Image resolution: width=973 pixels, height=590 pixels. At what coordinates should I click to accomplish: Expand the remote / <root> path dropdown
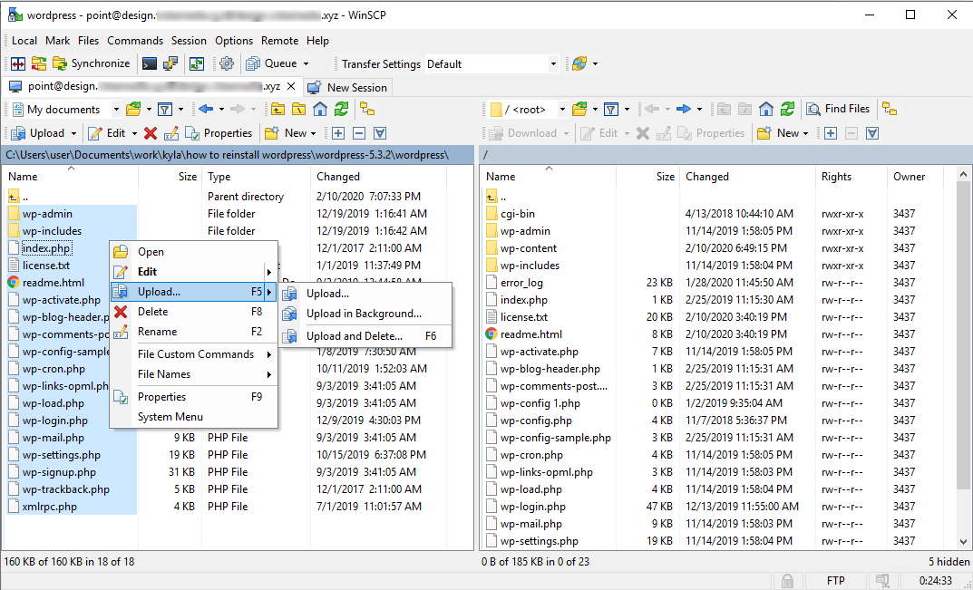pos(562,110)
